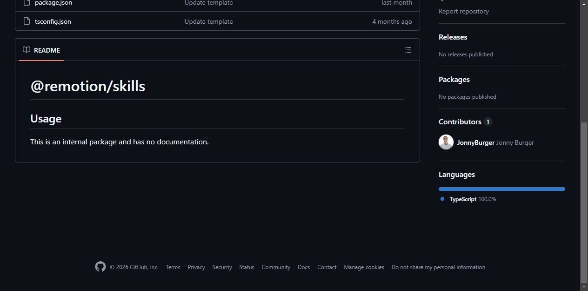Open Contact footer link
This screenshot has height=291, width=588.
pos(327,267)
